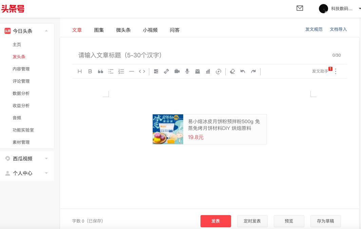Collapse the 今日头条 sidebar section
The width and height of the screenshot is (361, 229).
pos(46,31)
